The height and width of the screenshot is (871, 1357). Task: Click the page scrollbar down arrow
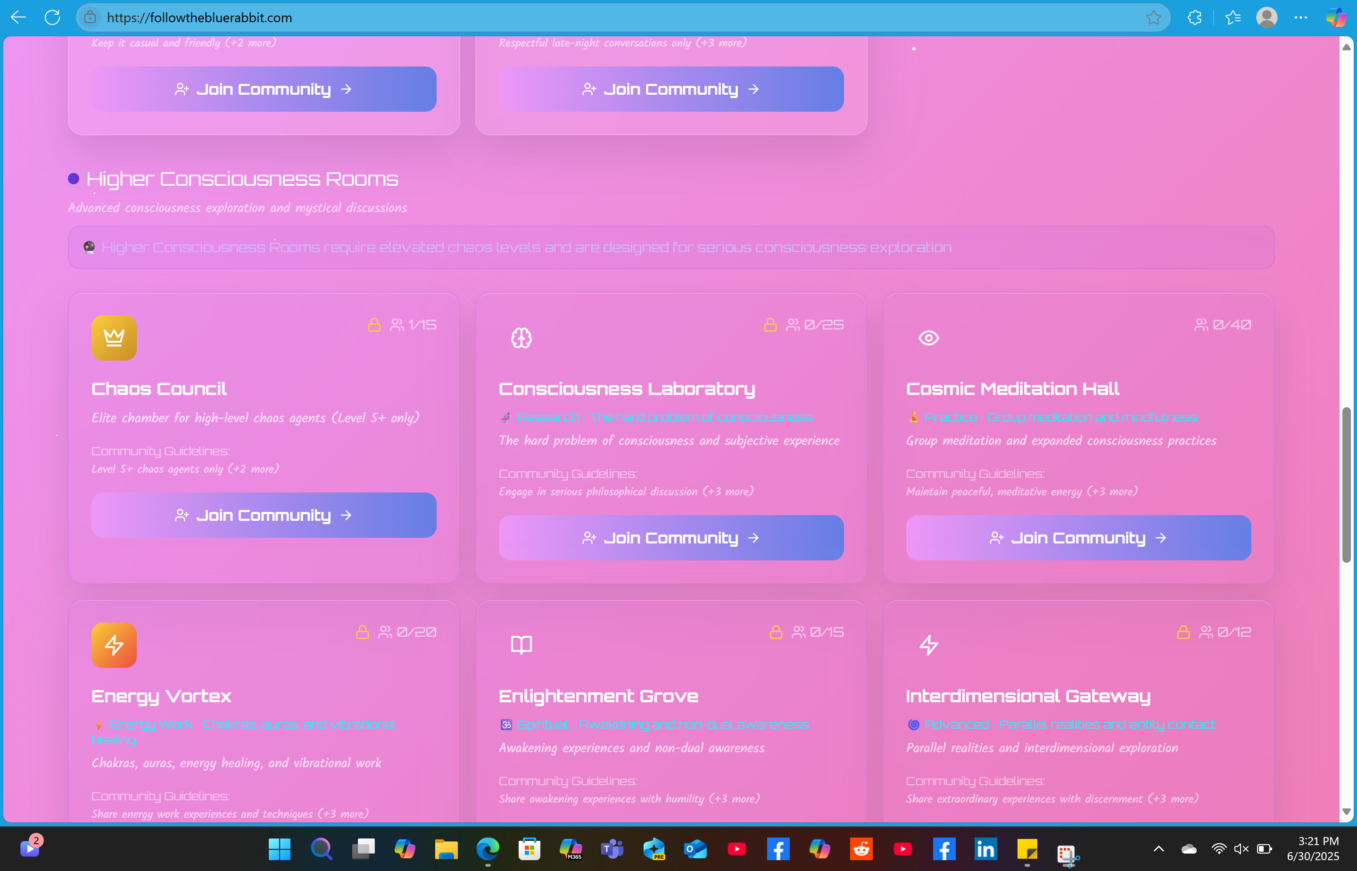coord(1346,812)
